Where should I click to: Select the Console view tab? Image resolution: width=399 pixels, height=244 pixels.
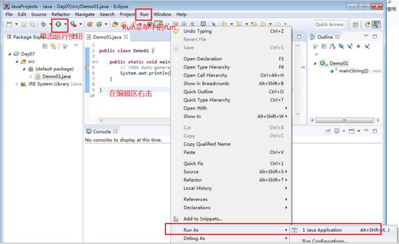coord(102,132)
